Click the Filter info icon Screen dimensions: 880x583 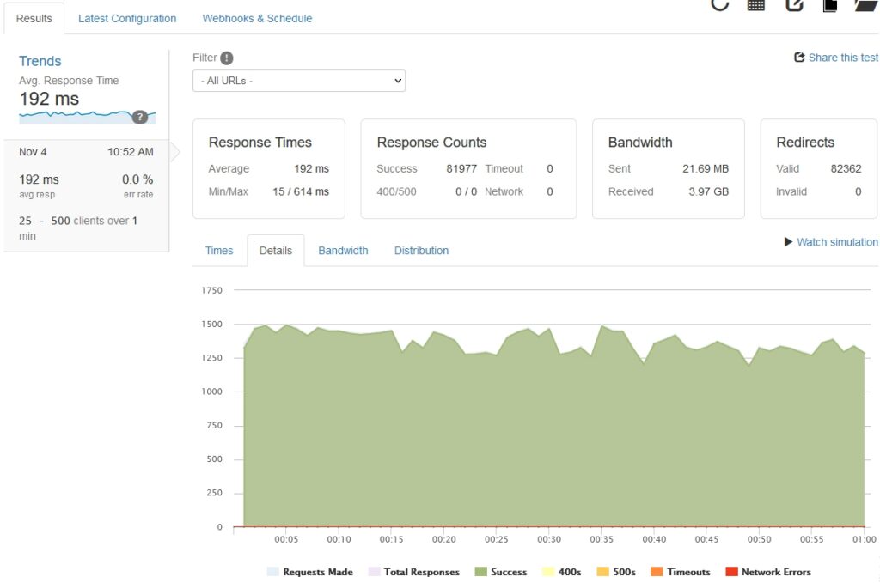226,58
